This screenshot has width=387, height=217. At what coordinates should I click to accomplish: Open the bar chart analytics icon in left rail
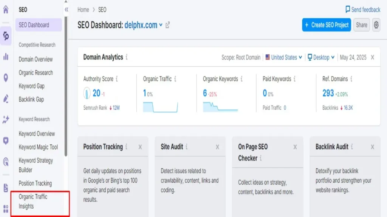(6, 57)
